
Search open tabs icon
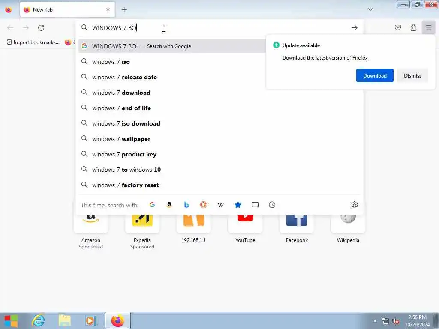(x=255, y=205)
